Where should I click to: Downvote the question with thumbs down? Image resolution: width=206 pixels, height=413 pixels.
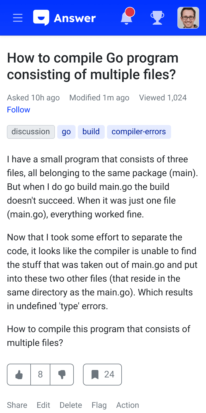62,375
